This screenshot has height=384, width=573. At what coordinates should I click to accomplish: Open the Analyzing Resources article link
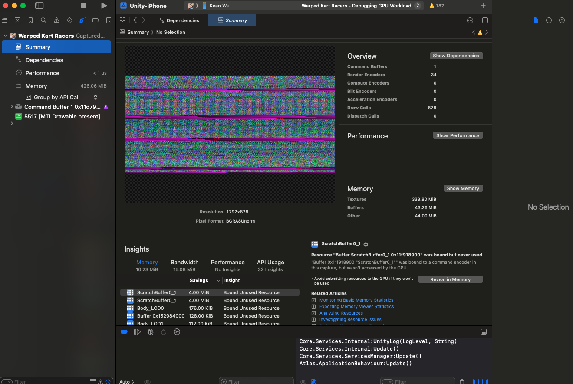[x=341, y=313]
